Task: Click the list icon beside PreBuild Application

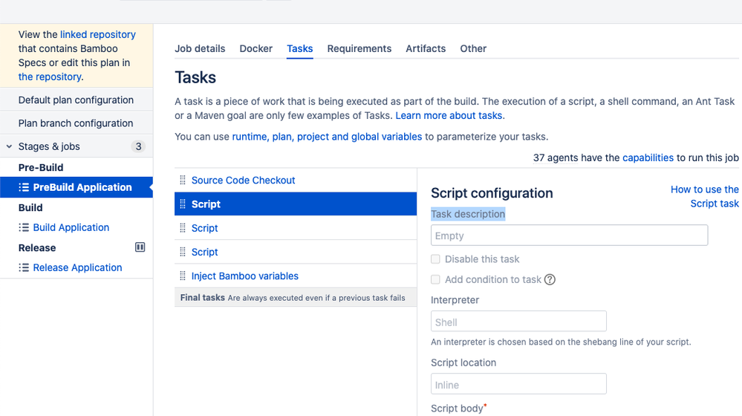Action: click(x=24, y=187)
